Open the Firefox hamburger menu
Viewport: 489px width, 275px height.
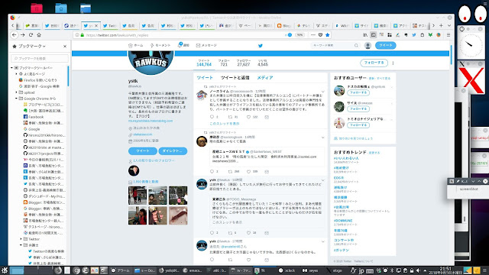[449, 35]
